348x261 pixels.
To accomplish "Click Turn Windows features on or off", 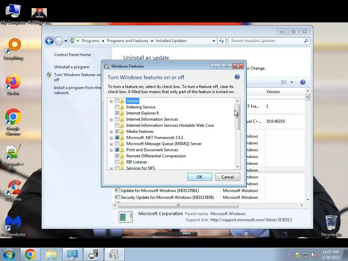I will pos(77,77).
